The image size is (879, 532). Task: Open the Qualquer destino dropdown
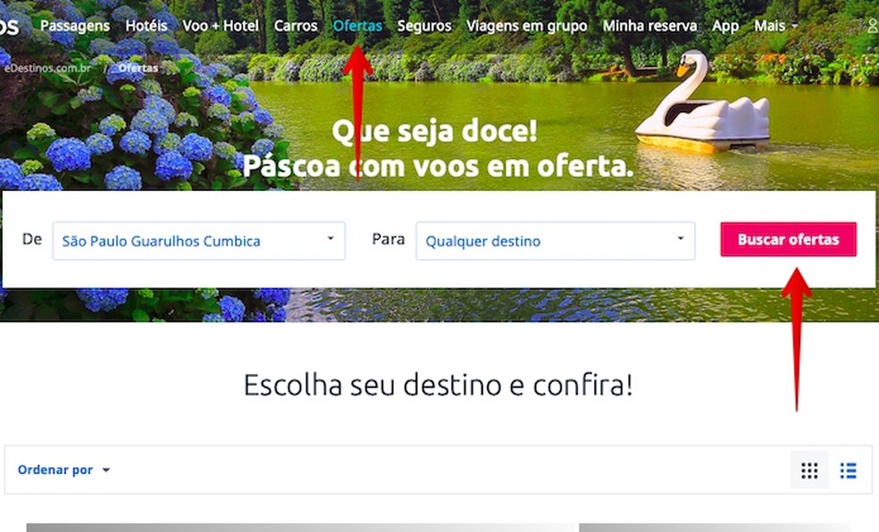click(555, 241)
